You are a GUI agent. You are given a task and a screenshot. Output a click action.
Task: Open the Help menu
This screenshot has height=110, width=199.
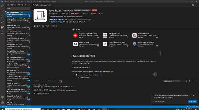click(53, 2)
